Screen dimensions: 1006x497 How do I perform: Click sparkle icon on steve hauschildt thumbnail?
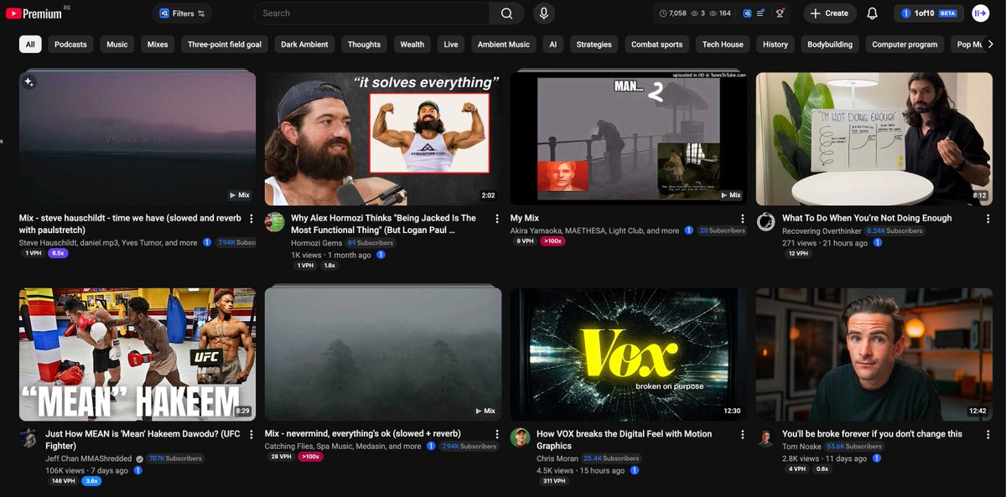[29, 81]
